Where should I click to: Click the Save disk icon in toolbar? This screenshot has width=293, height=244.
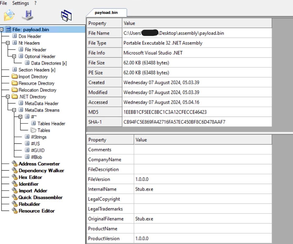(x=28, y=15)
